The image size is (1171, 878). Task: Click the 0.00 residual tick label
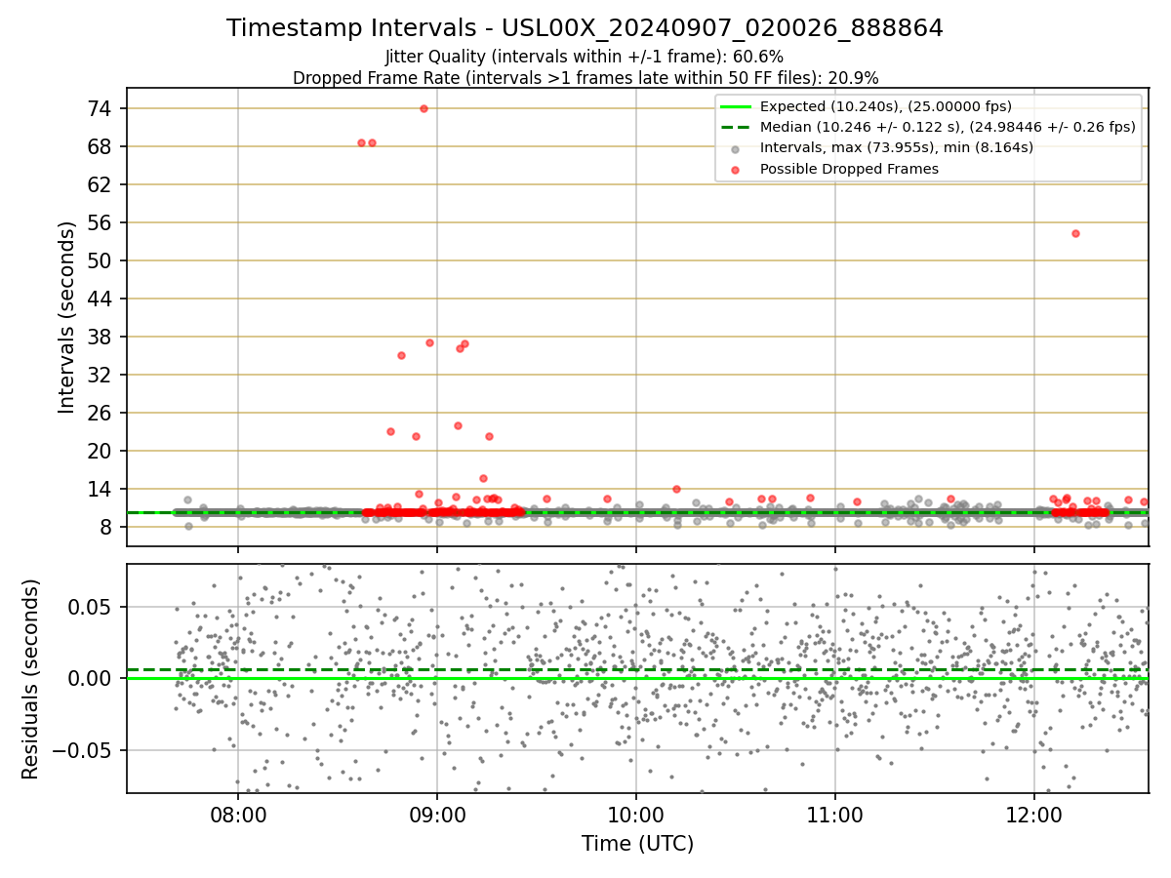point(92,679)
